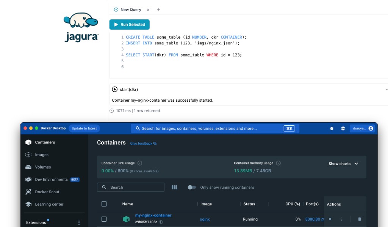Screen dimensions: 388x227
Task: Collapse the start(dkr) result panel
Action: (x=386, y=90)
